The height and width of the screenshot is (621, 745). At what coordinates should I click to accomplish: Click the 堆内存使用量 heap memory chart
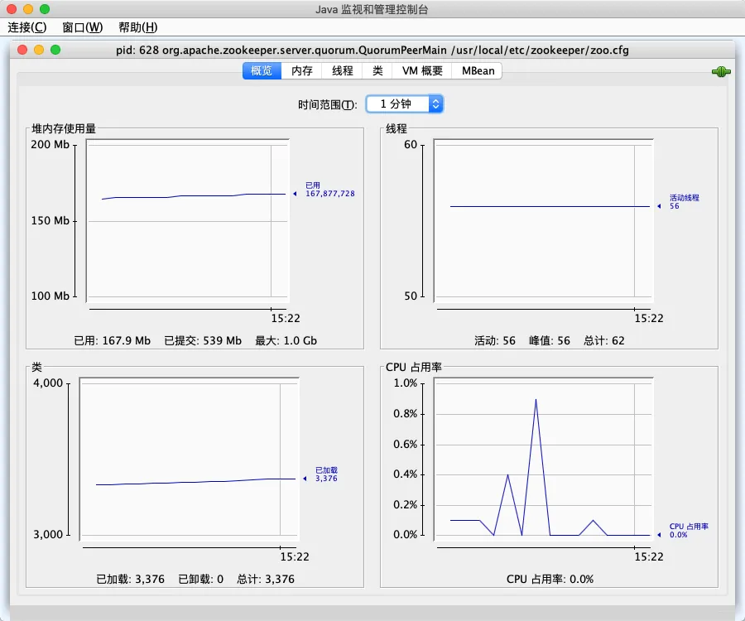click(x=188, y=221)
